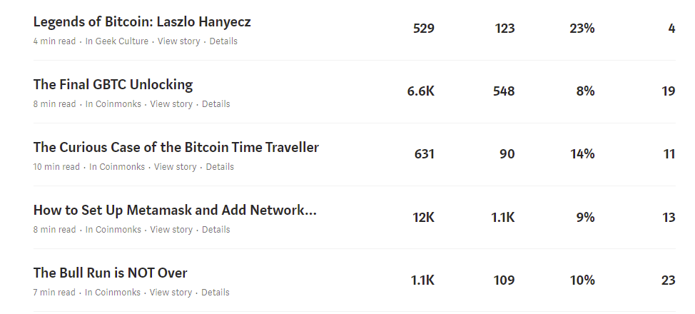The image size is (695, 314).
Task: Open the Legends of Bitcoin: Laszlo Hanyecz title
Action: [142, 21]
